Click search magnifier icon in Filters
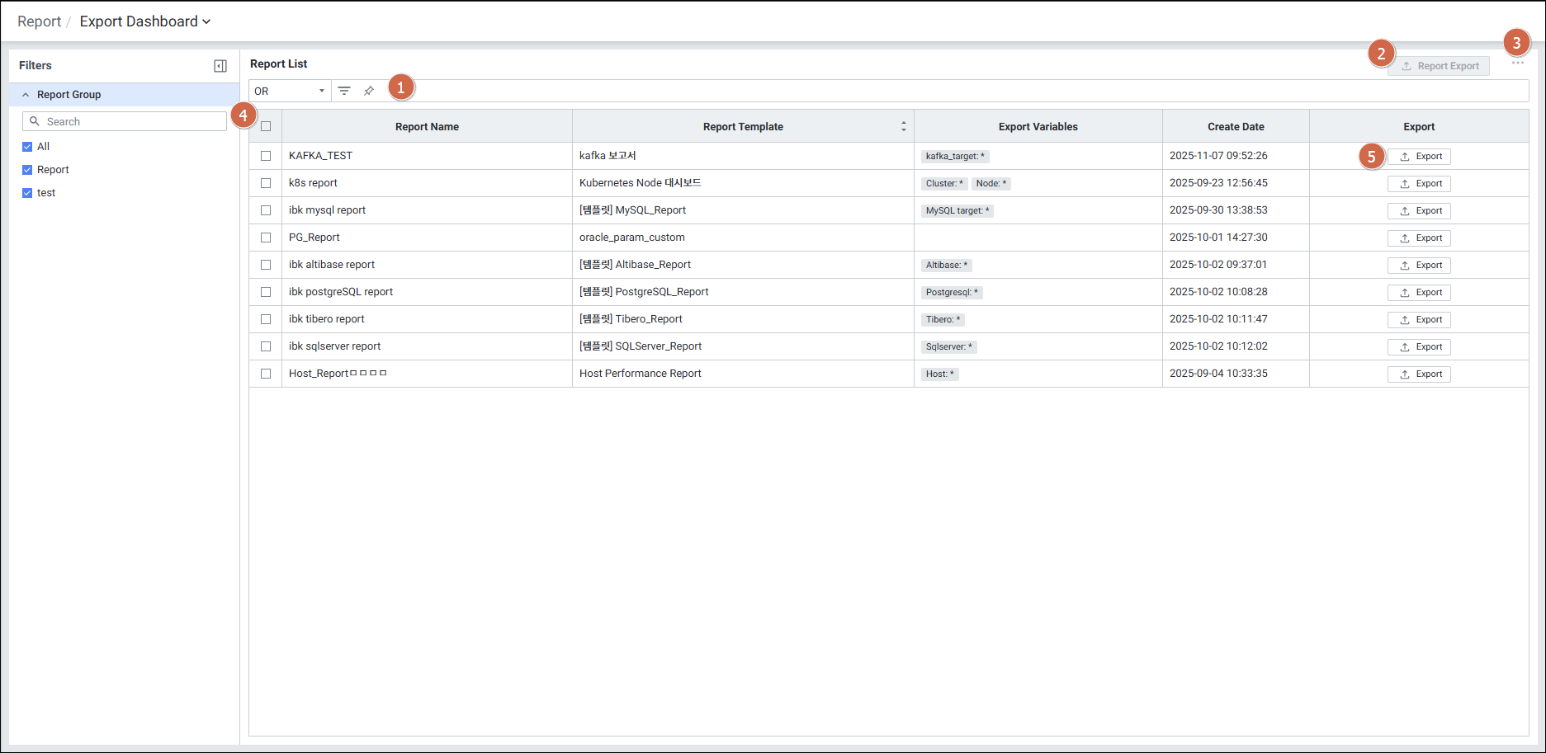 point(35,121)
